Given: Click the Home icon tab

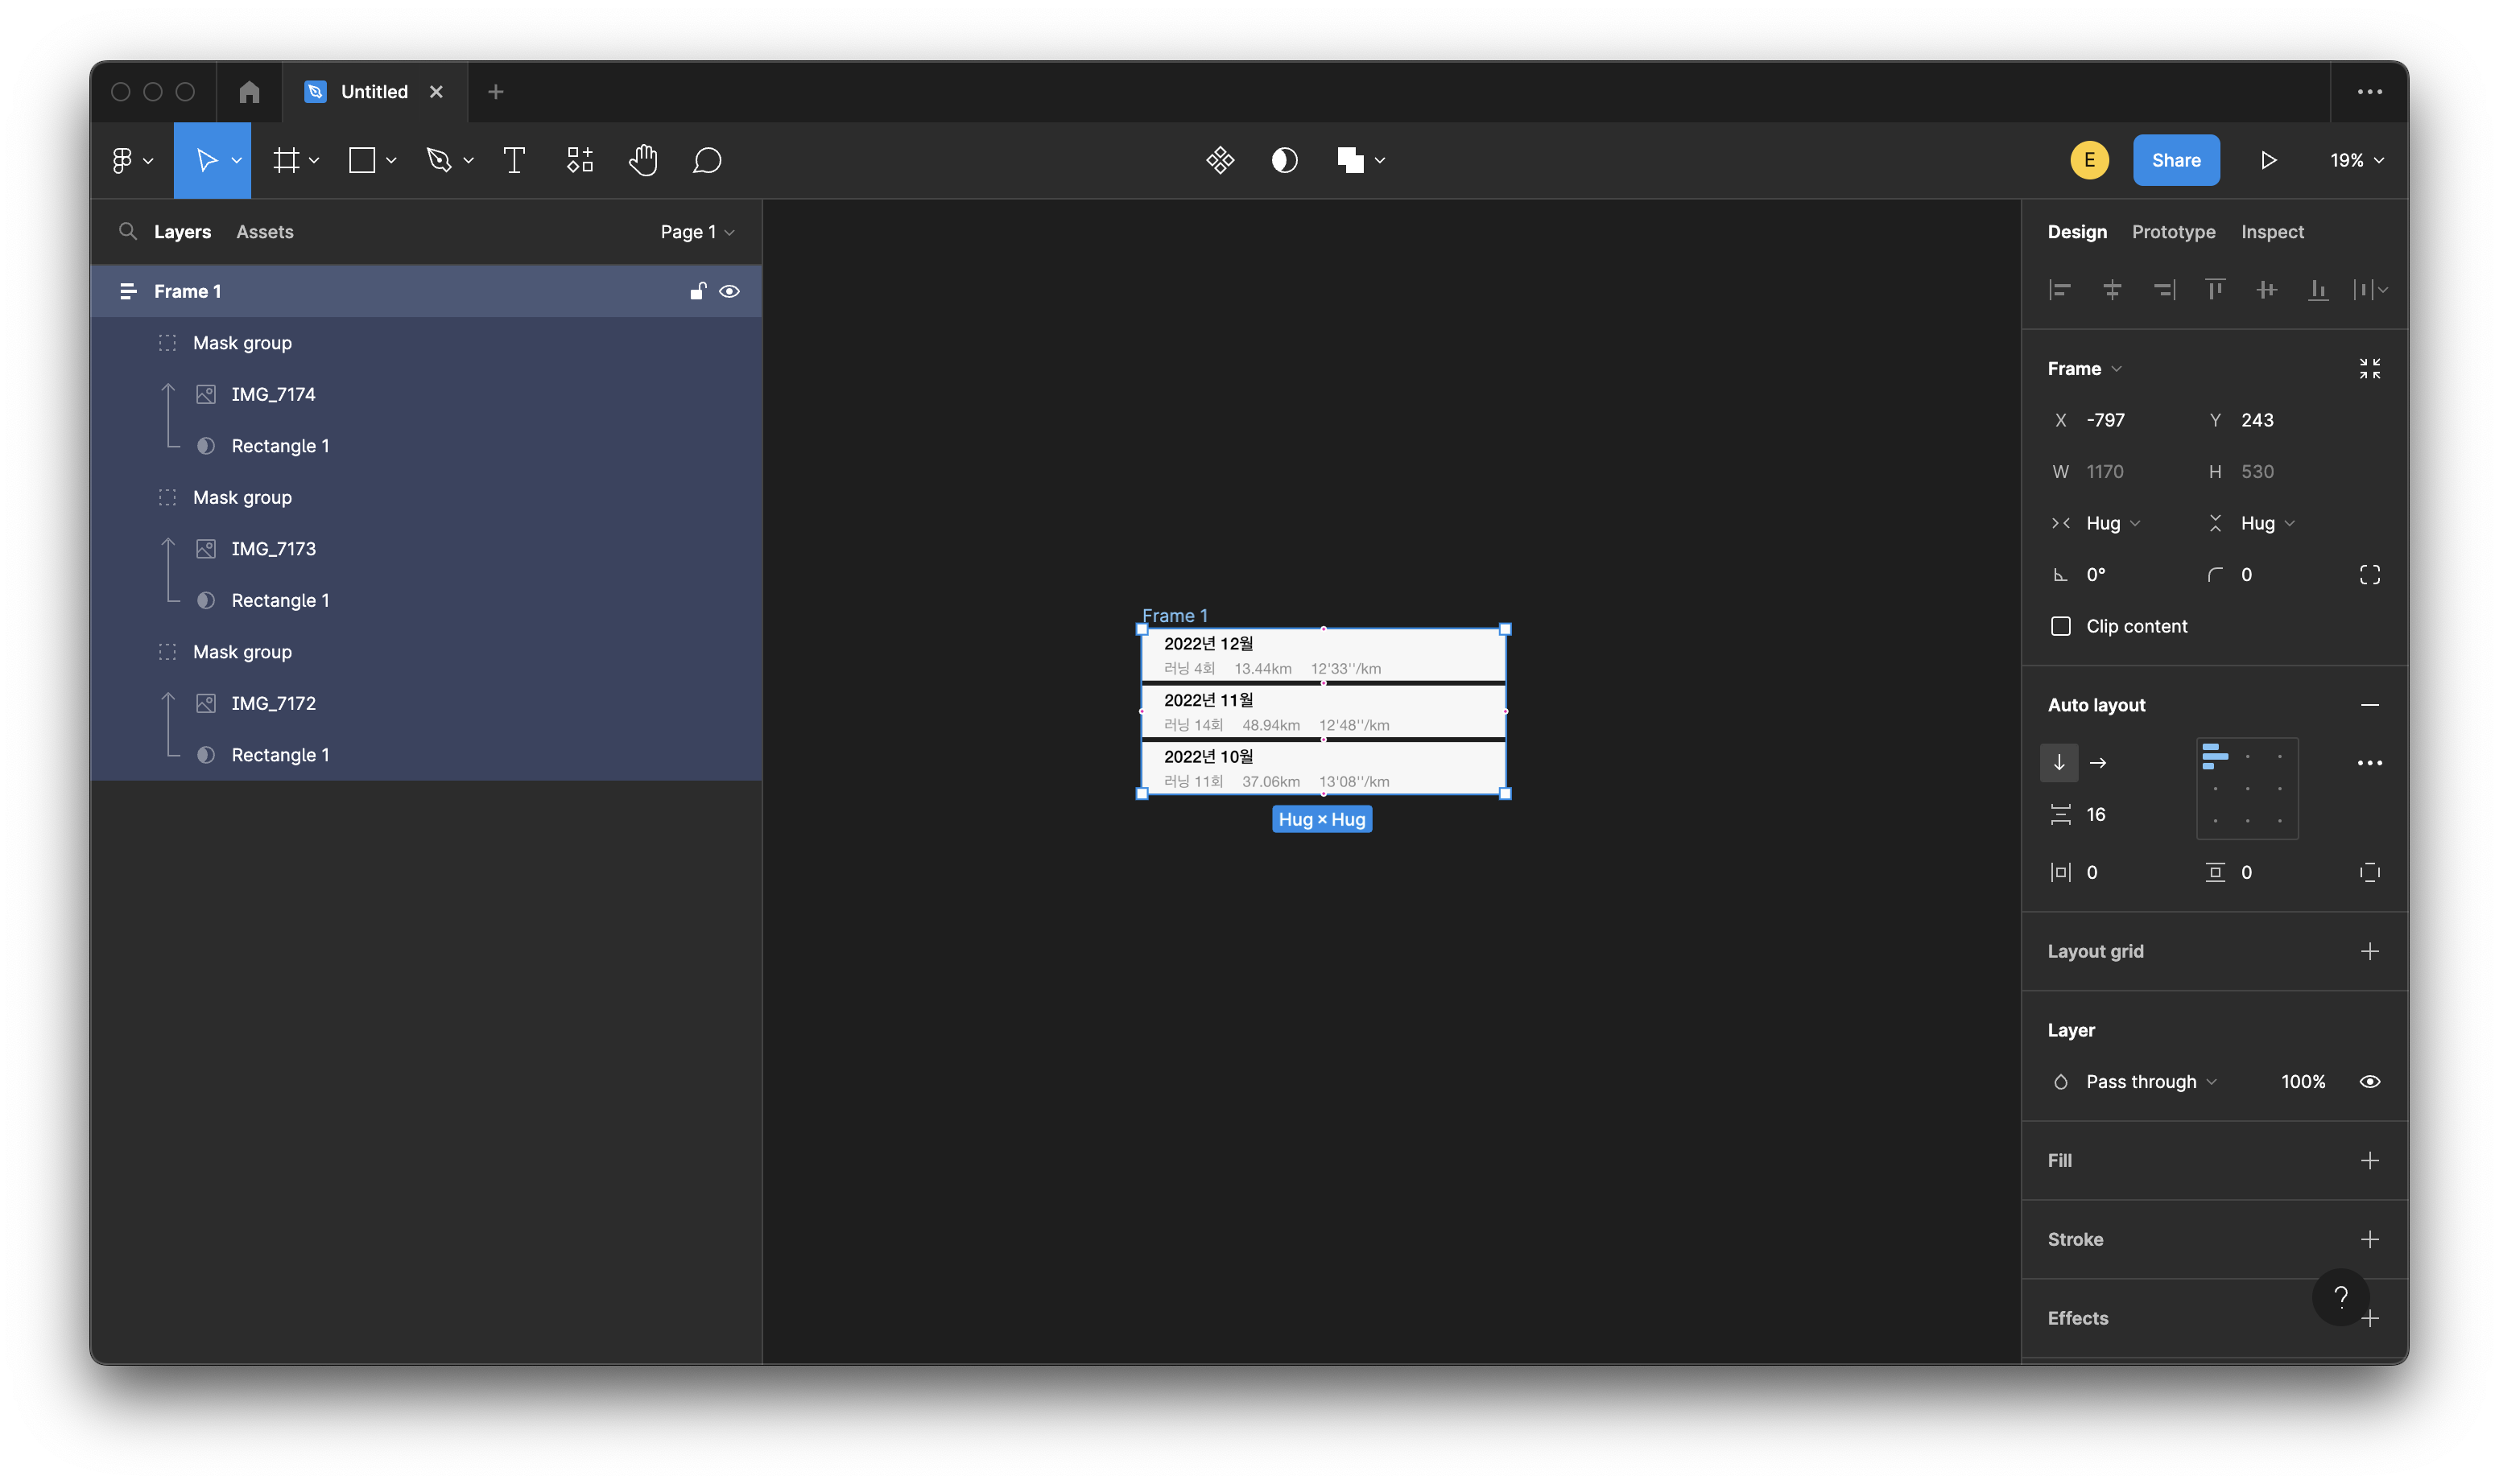Looking at the screenshot, I should tap(249, 92).
